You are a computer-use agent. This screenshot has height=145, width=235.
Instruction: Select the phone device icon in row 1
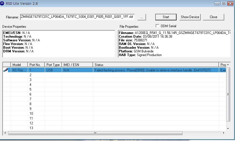pyautogui.click(x=6, y=70)
